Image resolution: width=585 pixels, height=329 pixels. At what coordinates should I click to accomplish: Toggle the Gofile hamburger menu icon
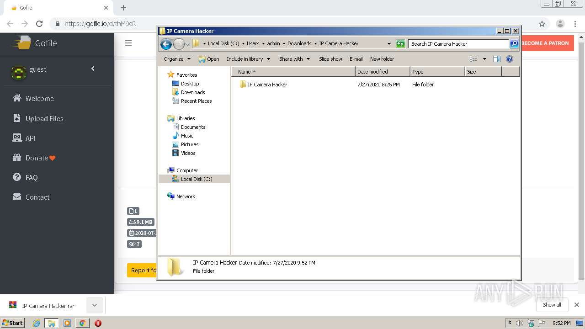point(128,43)
